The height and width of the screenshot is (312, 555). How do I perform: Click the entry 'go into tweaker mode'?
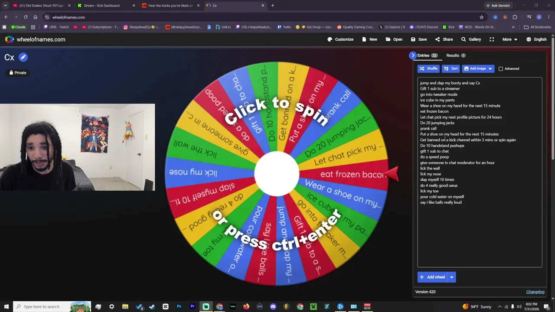click(x=439, y=94)
